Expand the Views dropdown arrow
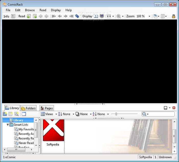 (x=56, y=114)
